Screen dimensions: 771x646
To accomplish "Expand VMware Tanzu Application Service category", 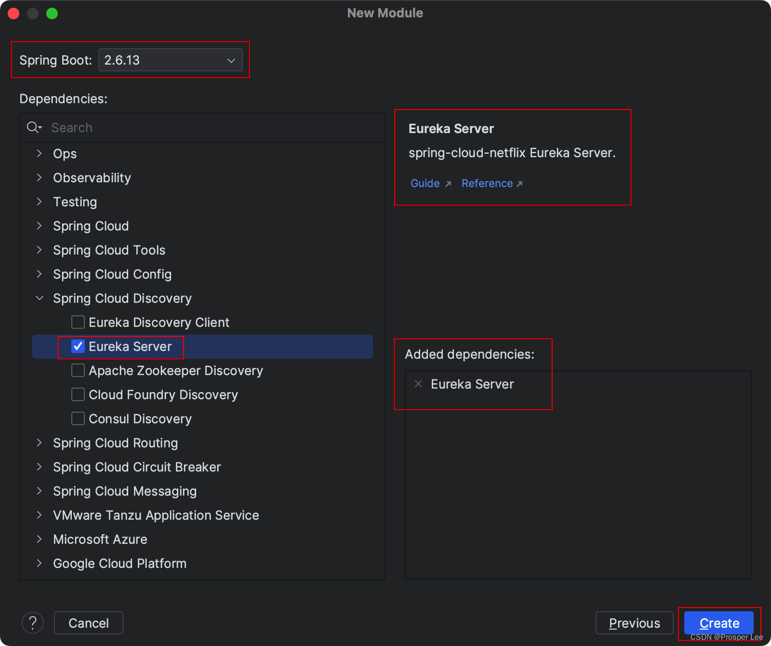I will (x=39, y=515).
